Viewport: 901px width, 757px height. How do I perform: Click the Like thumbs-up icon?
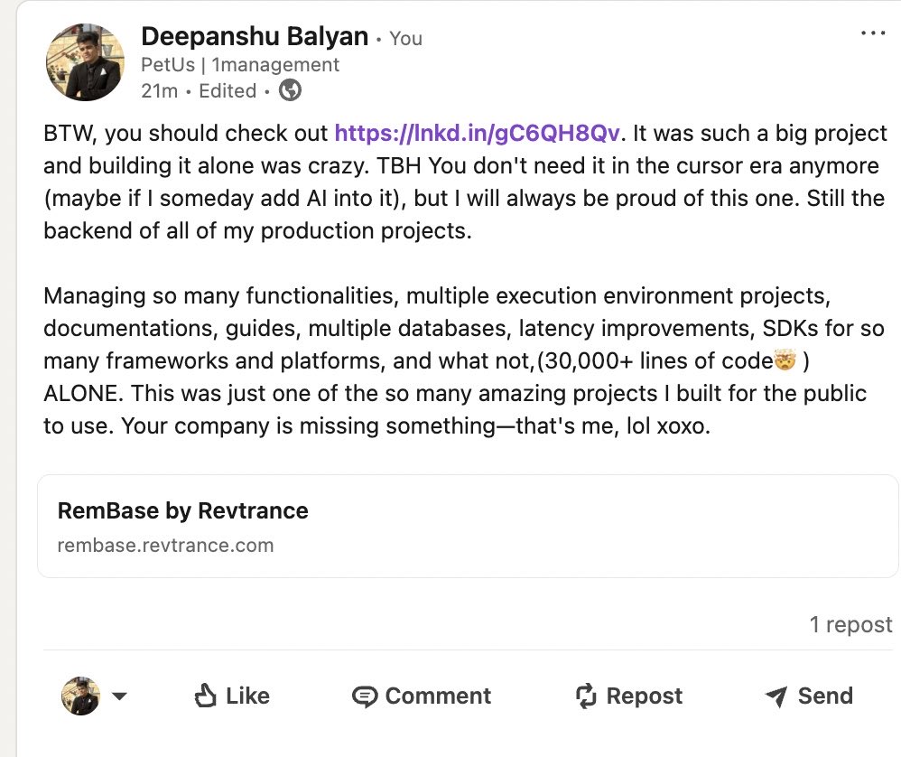(205, 696)
